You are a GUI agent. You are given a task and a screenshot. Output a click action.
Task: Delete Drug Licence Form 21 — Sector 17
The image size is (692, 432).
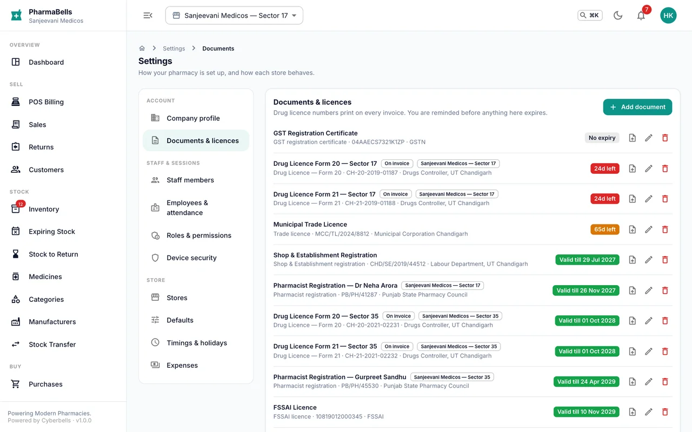point(665,199)
